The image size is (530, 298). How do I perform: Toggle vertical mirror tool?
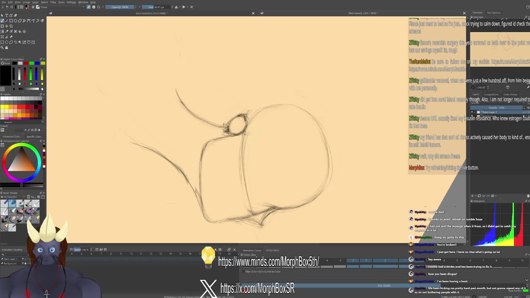[x=184, y=7]
